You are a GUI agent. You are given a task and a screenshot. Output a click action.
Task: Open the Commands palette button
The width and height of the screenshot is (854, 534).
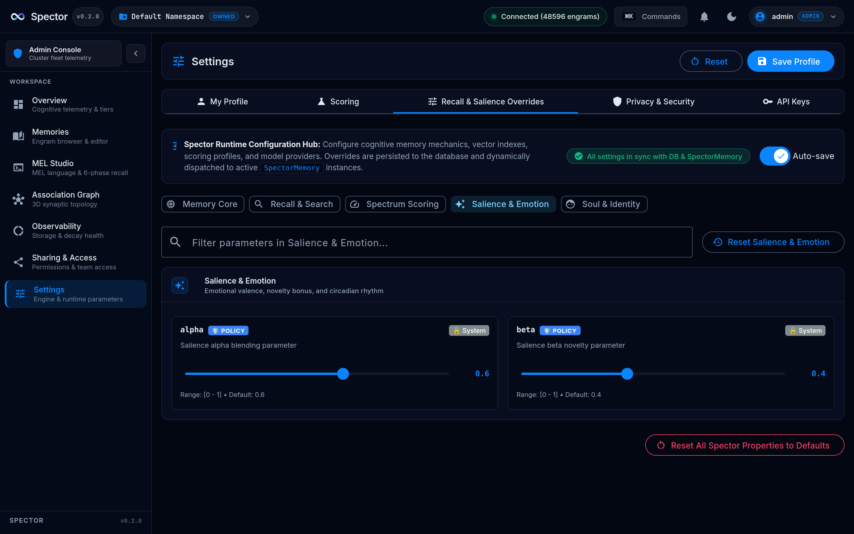tap(651, 17)
